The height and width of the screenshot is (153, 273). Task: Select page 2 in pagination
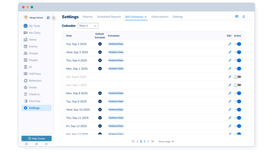point(145,142)
